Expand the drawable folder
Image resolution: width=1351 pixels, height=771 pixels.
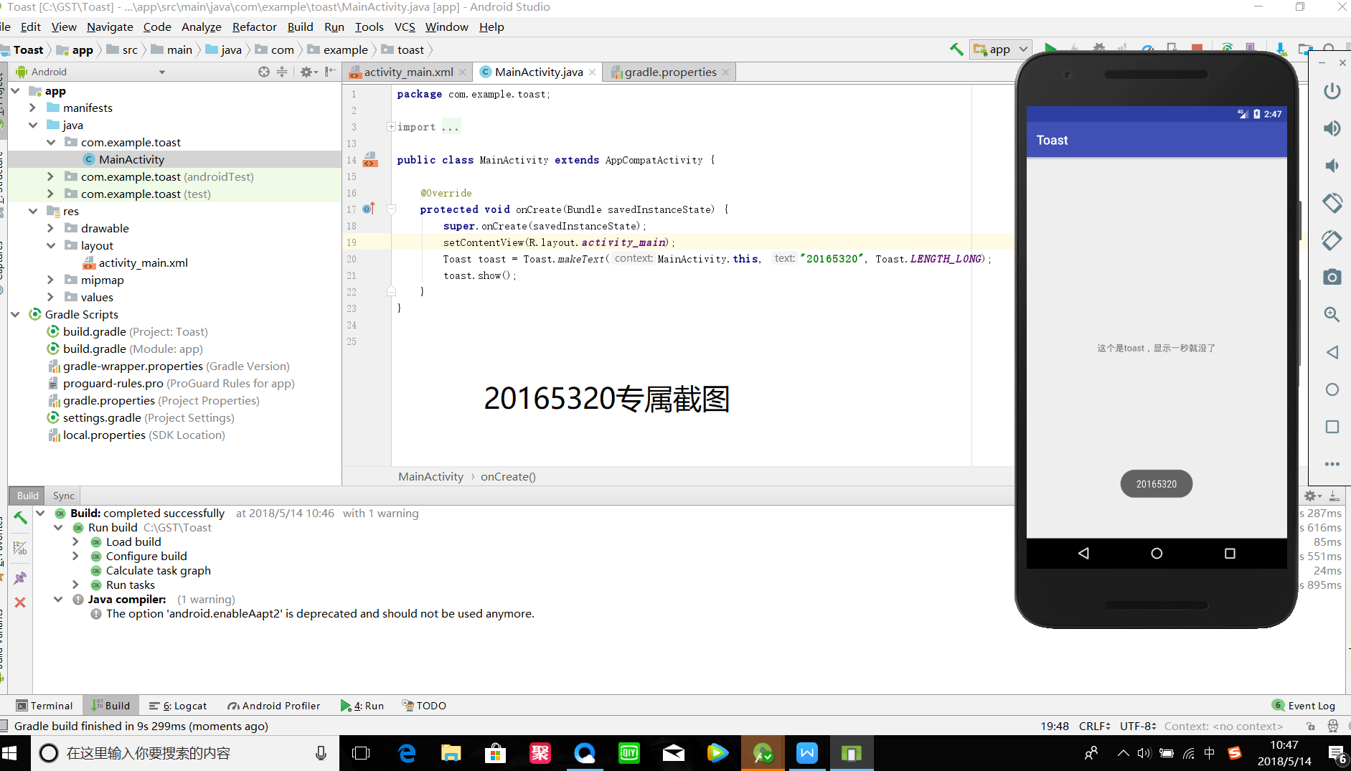click(50, 228)
